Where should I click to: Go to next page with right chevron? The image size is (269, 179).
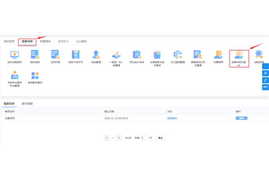click(x=119, y=138)
